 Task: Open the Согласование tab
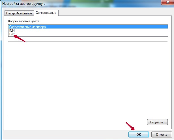46,13
